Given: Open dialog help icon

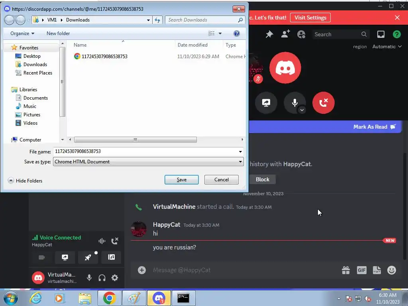Looking at the screenshot, I should point(237,33).
